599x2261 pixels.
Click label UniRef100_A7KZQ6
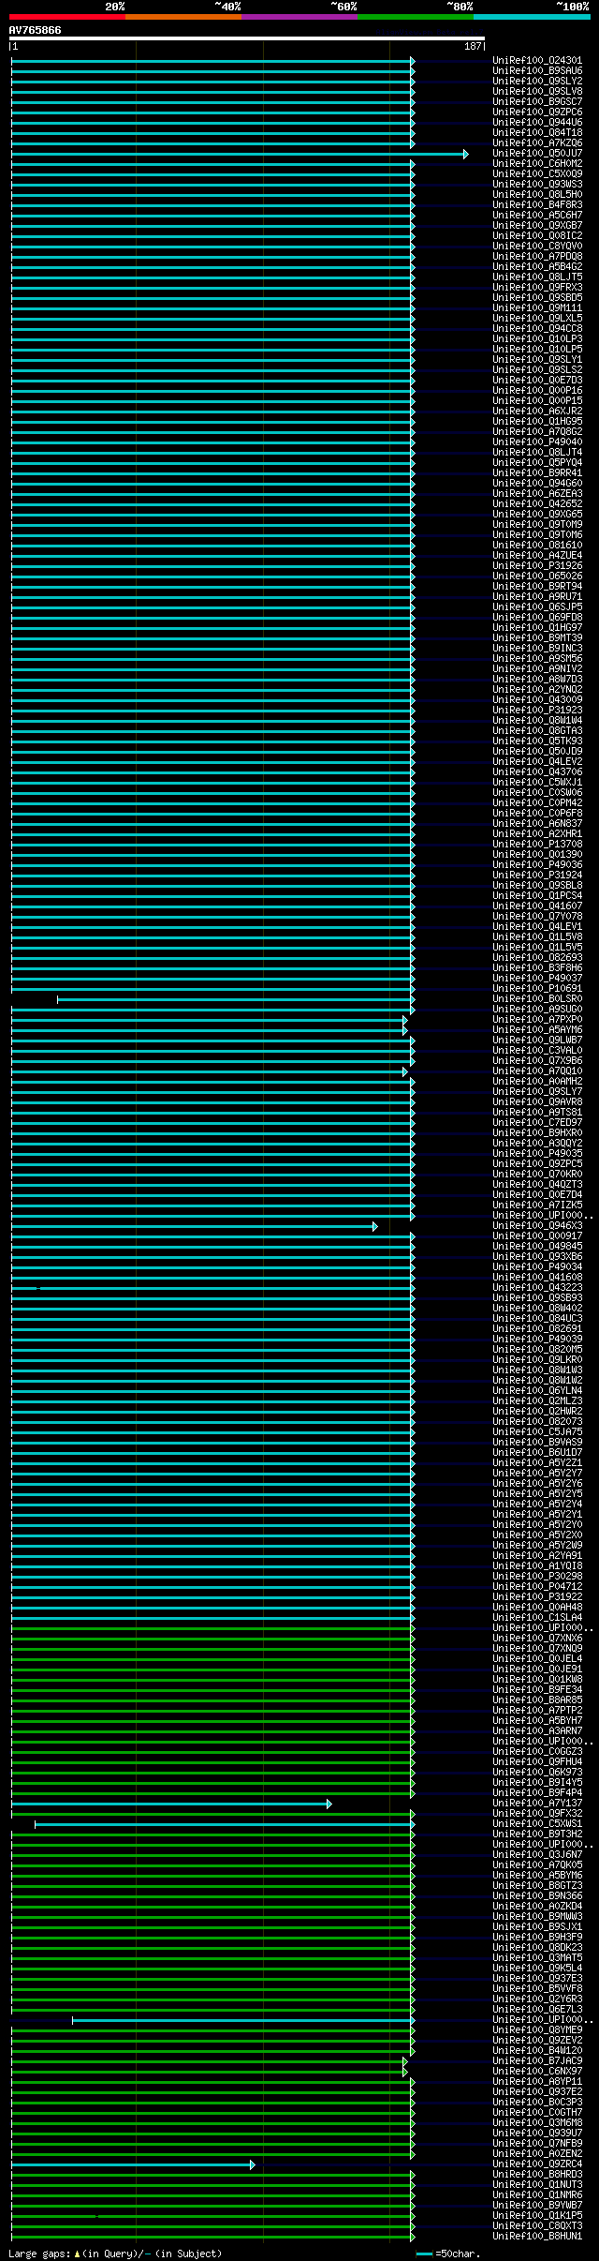click(537, 142)
